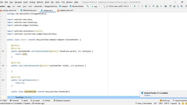The width and height of the screenshot is (187, 105).
Task: Click the Search Everywhere magnifier icon
Action: (x=186, y=6)
